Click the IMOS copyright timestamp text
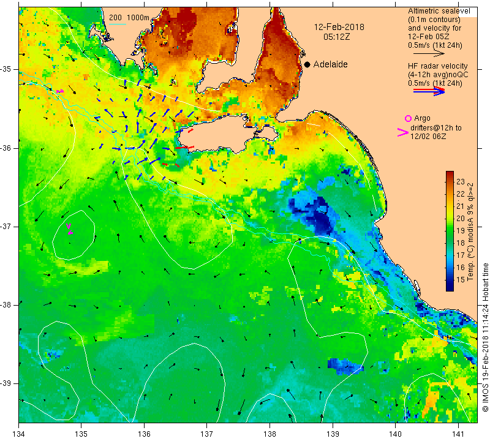This screenshot has height=441, width=490. click(x=485, y=337)
